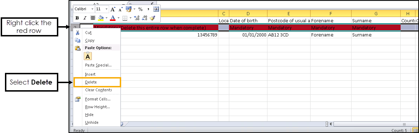
Task: Select the Format Painter brush icon
Action: [152, 18]
